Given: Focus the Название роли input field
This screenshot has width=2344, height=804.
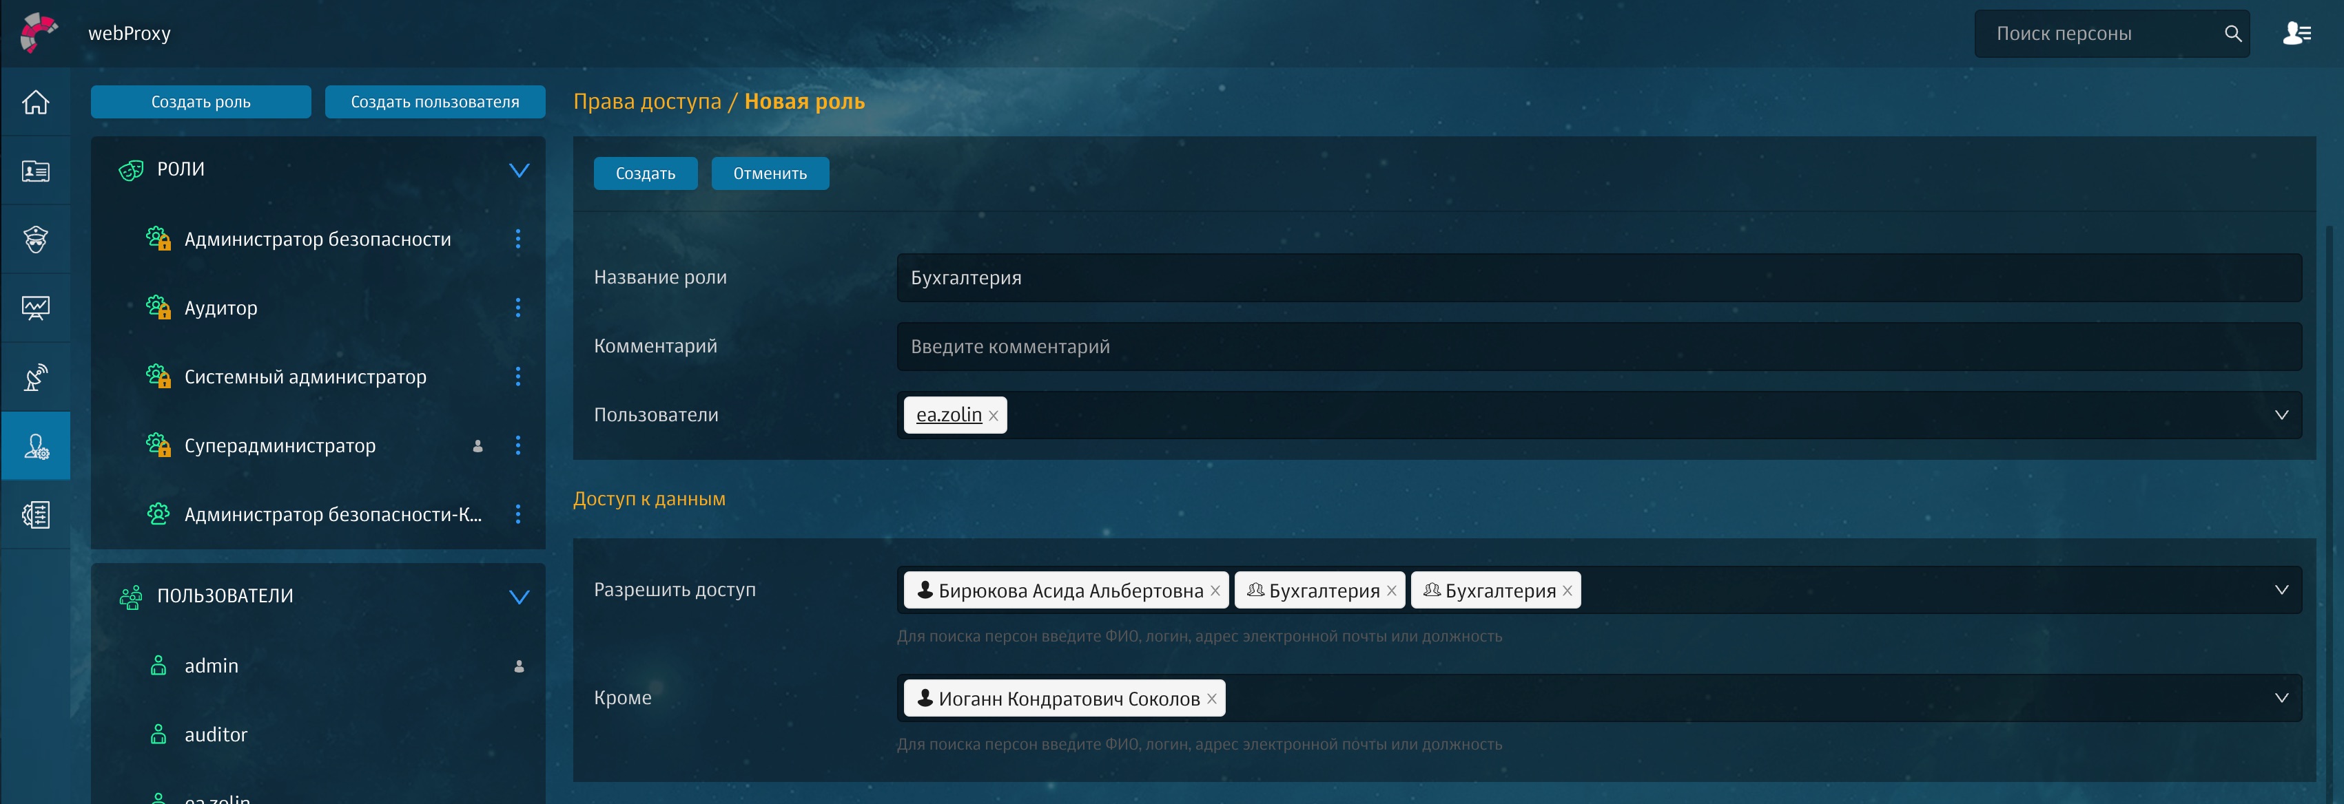Looking at the screenshot, I should [x=1598, y=277].
